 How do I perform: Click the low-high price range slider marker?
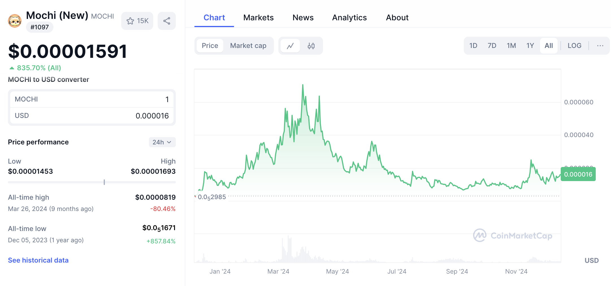point(104,182)
